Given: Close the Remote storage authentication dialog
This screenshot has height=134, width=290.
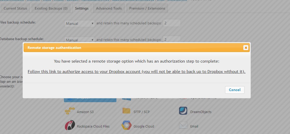Looking at the screenshot, I should (x=246, y=48).
